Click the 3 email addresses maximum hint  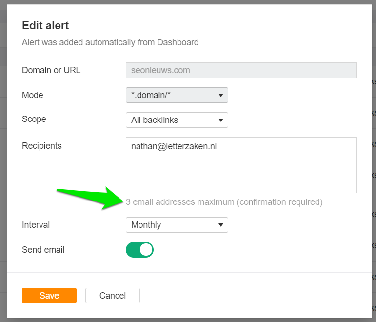(x=224, y=202)
